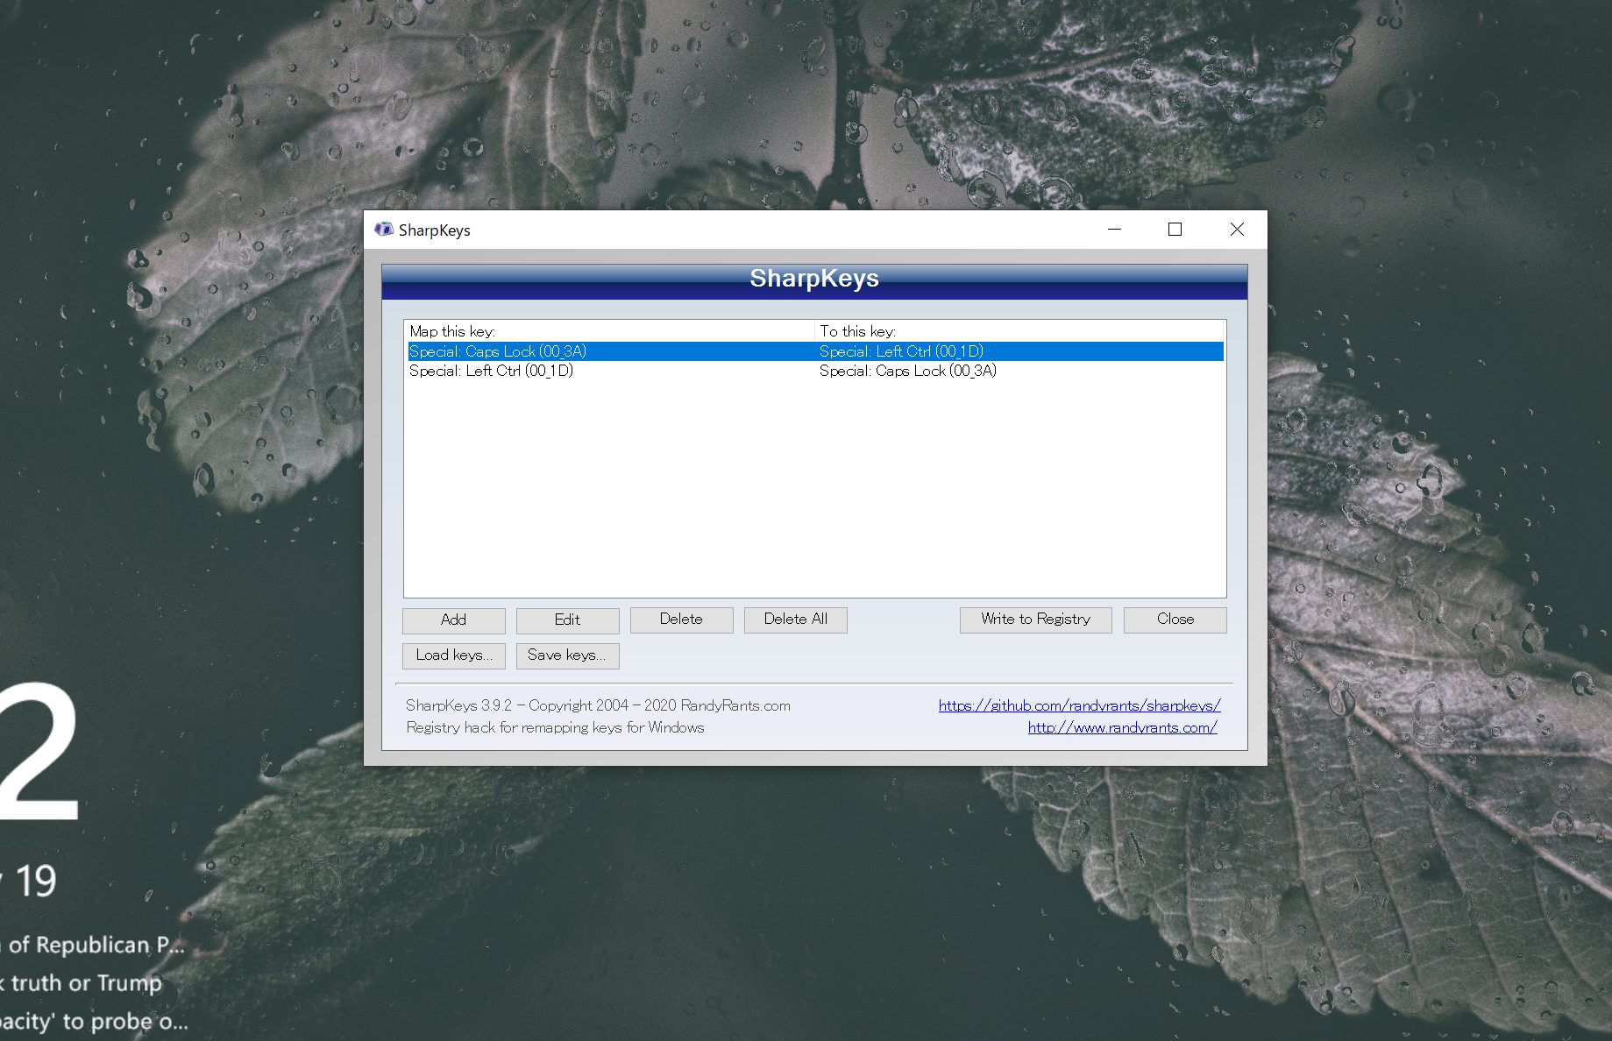The height and width of the screenshot is (1041, 1612).
Task: Click 'Special: Caps Lock (00_3A)' in To column
Action: coord(907,371)
